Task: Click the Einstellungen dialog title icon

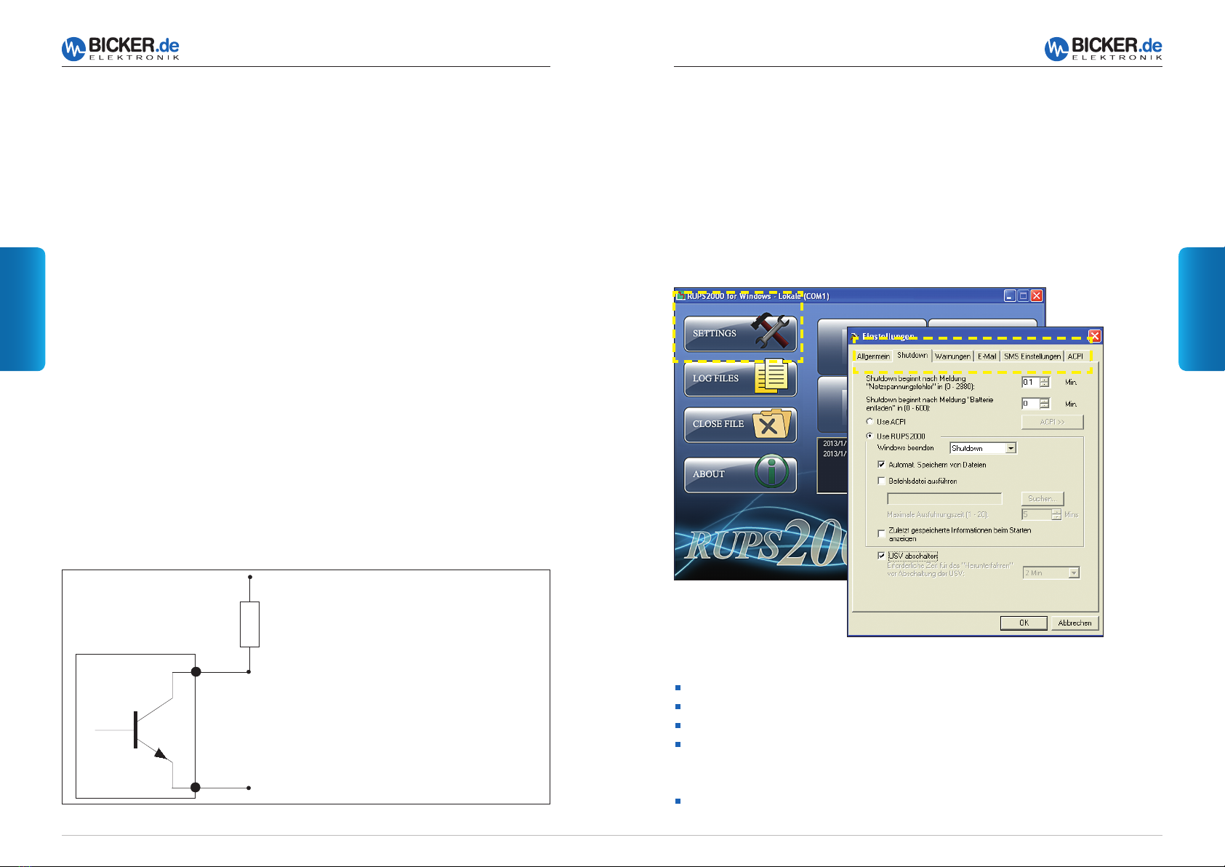Action: (x=855, y=337)
